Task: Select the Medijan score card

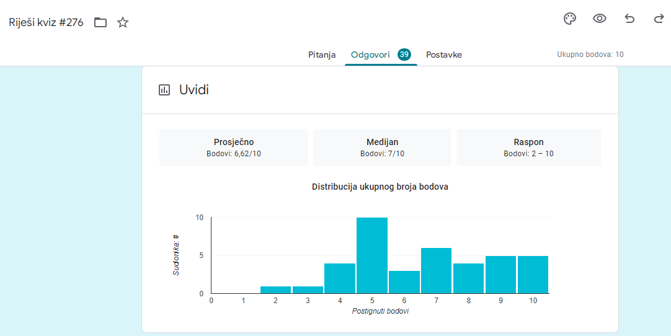Action: click(x=382, y=148)
